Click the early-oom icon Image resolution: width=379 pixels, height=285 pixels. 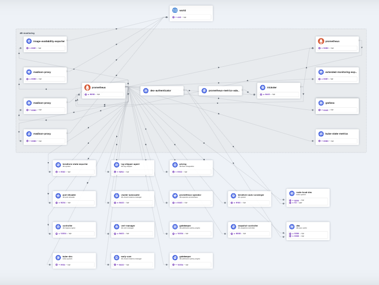tap(117, 257)
